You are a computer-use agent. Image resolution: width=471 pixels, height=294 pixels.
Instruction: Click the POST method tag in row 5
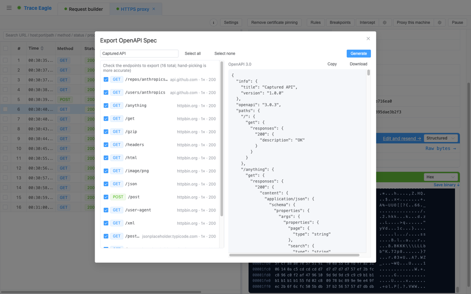coord(65,99)
